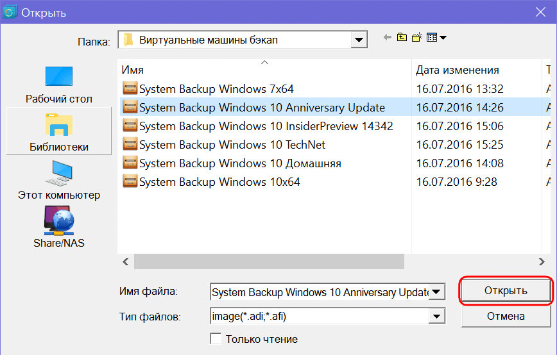Image resolution: width=557 pixels, height=355 pixels.
Task: Click the Открыть button
Action: [x=506, y=290]
